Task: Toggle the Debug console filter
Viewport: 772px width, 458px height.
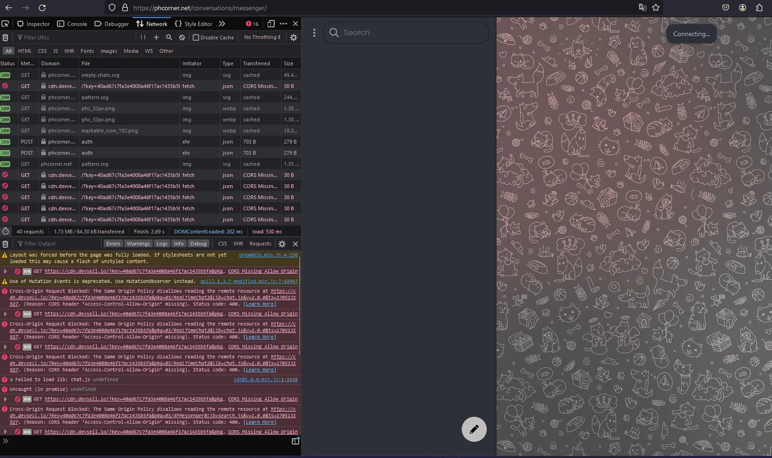Action: coord(198,244)
